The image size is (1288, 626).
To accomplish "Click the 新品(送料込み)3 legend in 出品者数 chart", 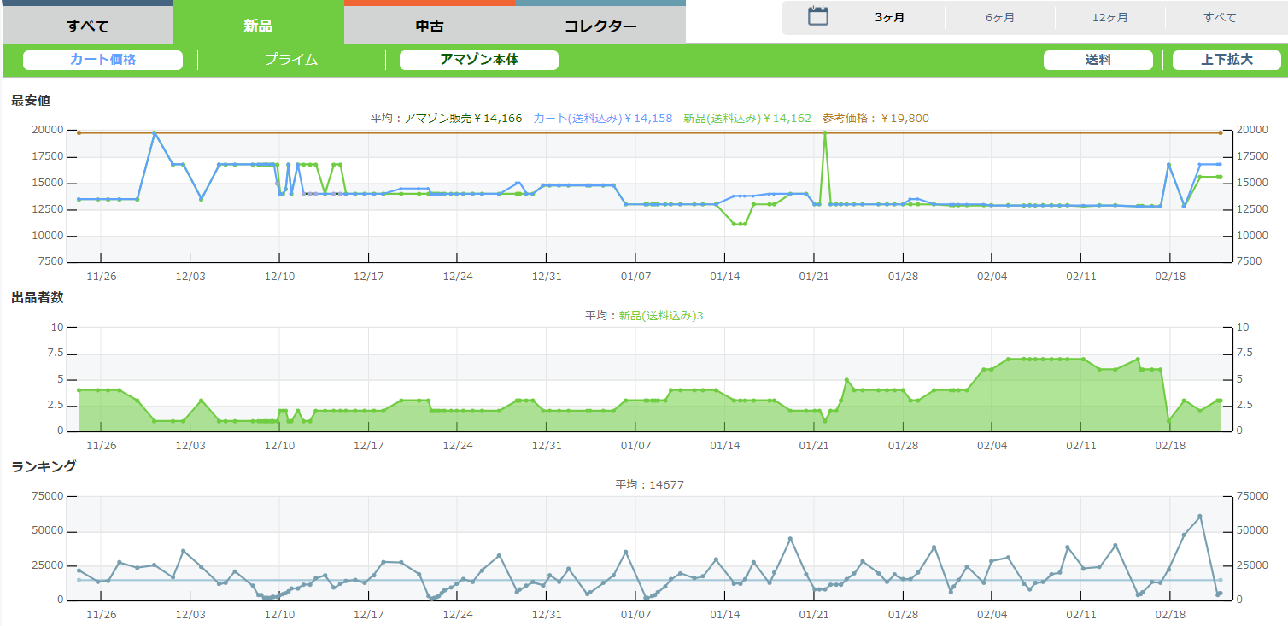I will [x=660, y=316].
